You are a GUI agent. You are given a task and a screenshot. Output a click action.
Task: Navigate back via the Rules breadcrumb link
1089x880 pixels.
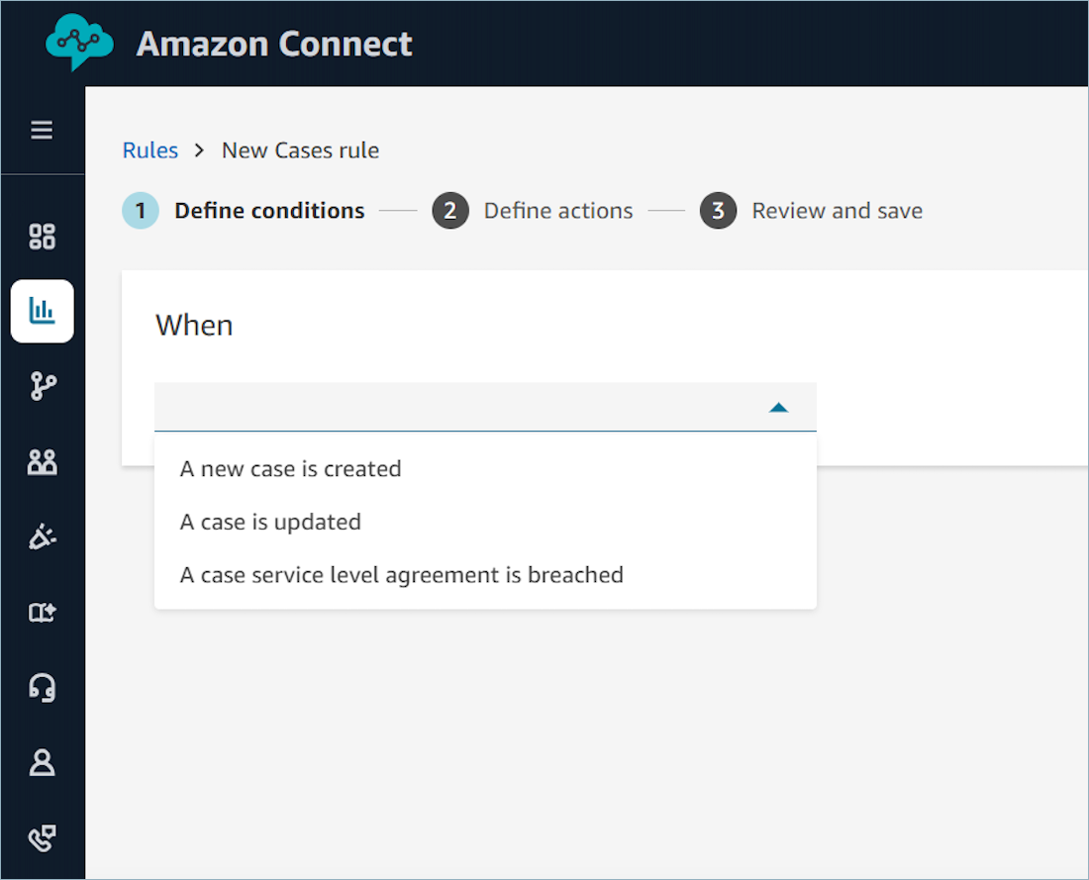150,149
